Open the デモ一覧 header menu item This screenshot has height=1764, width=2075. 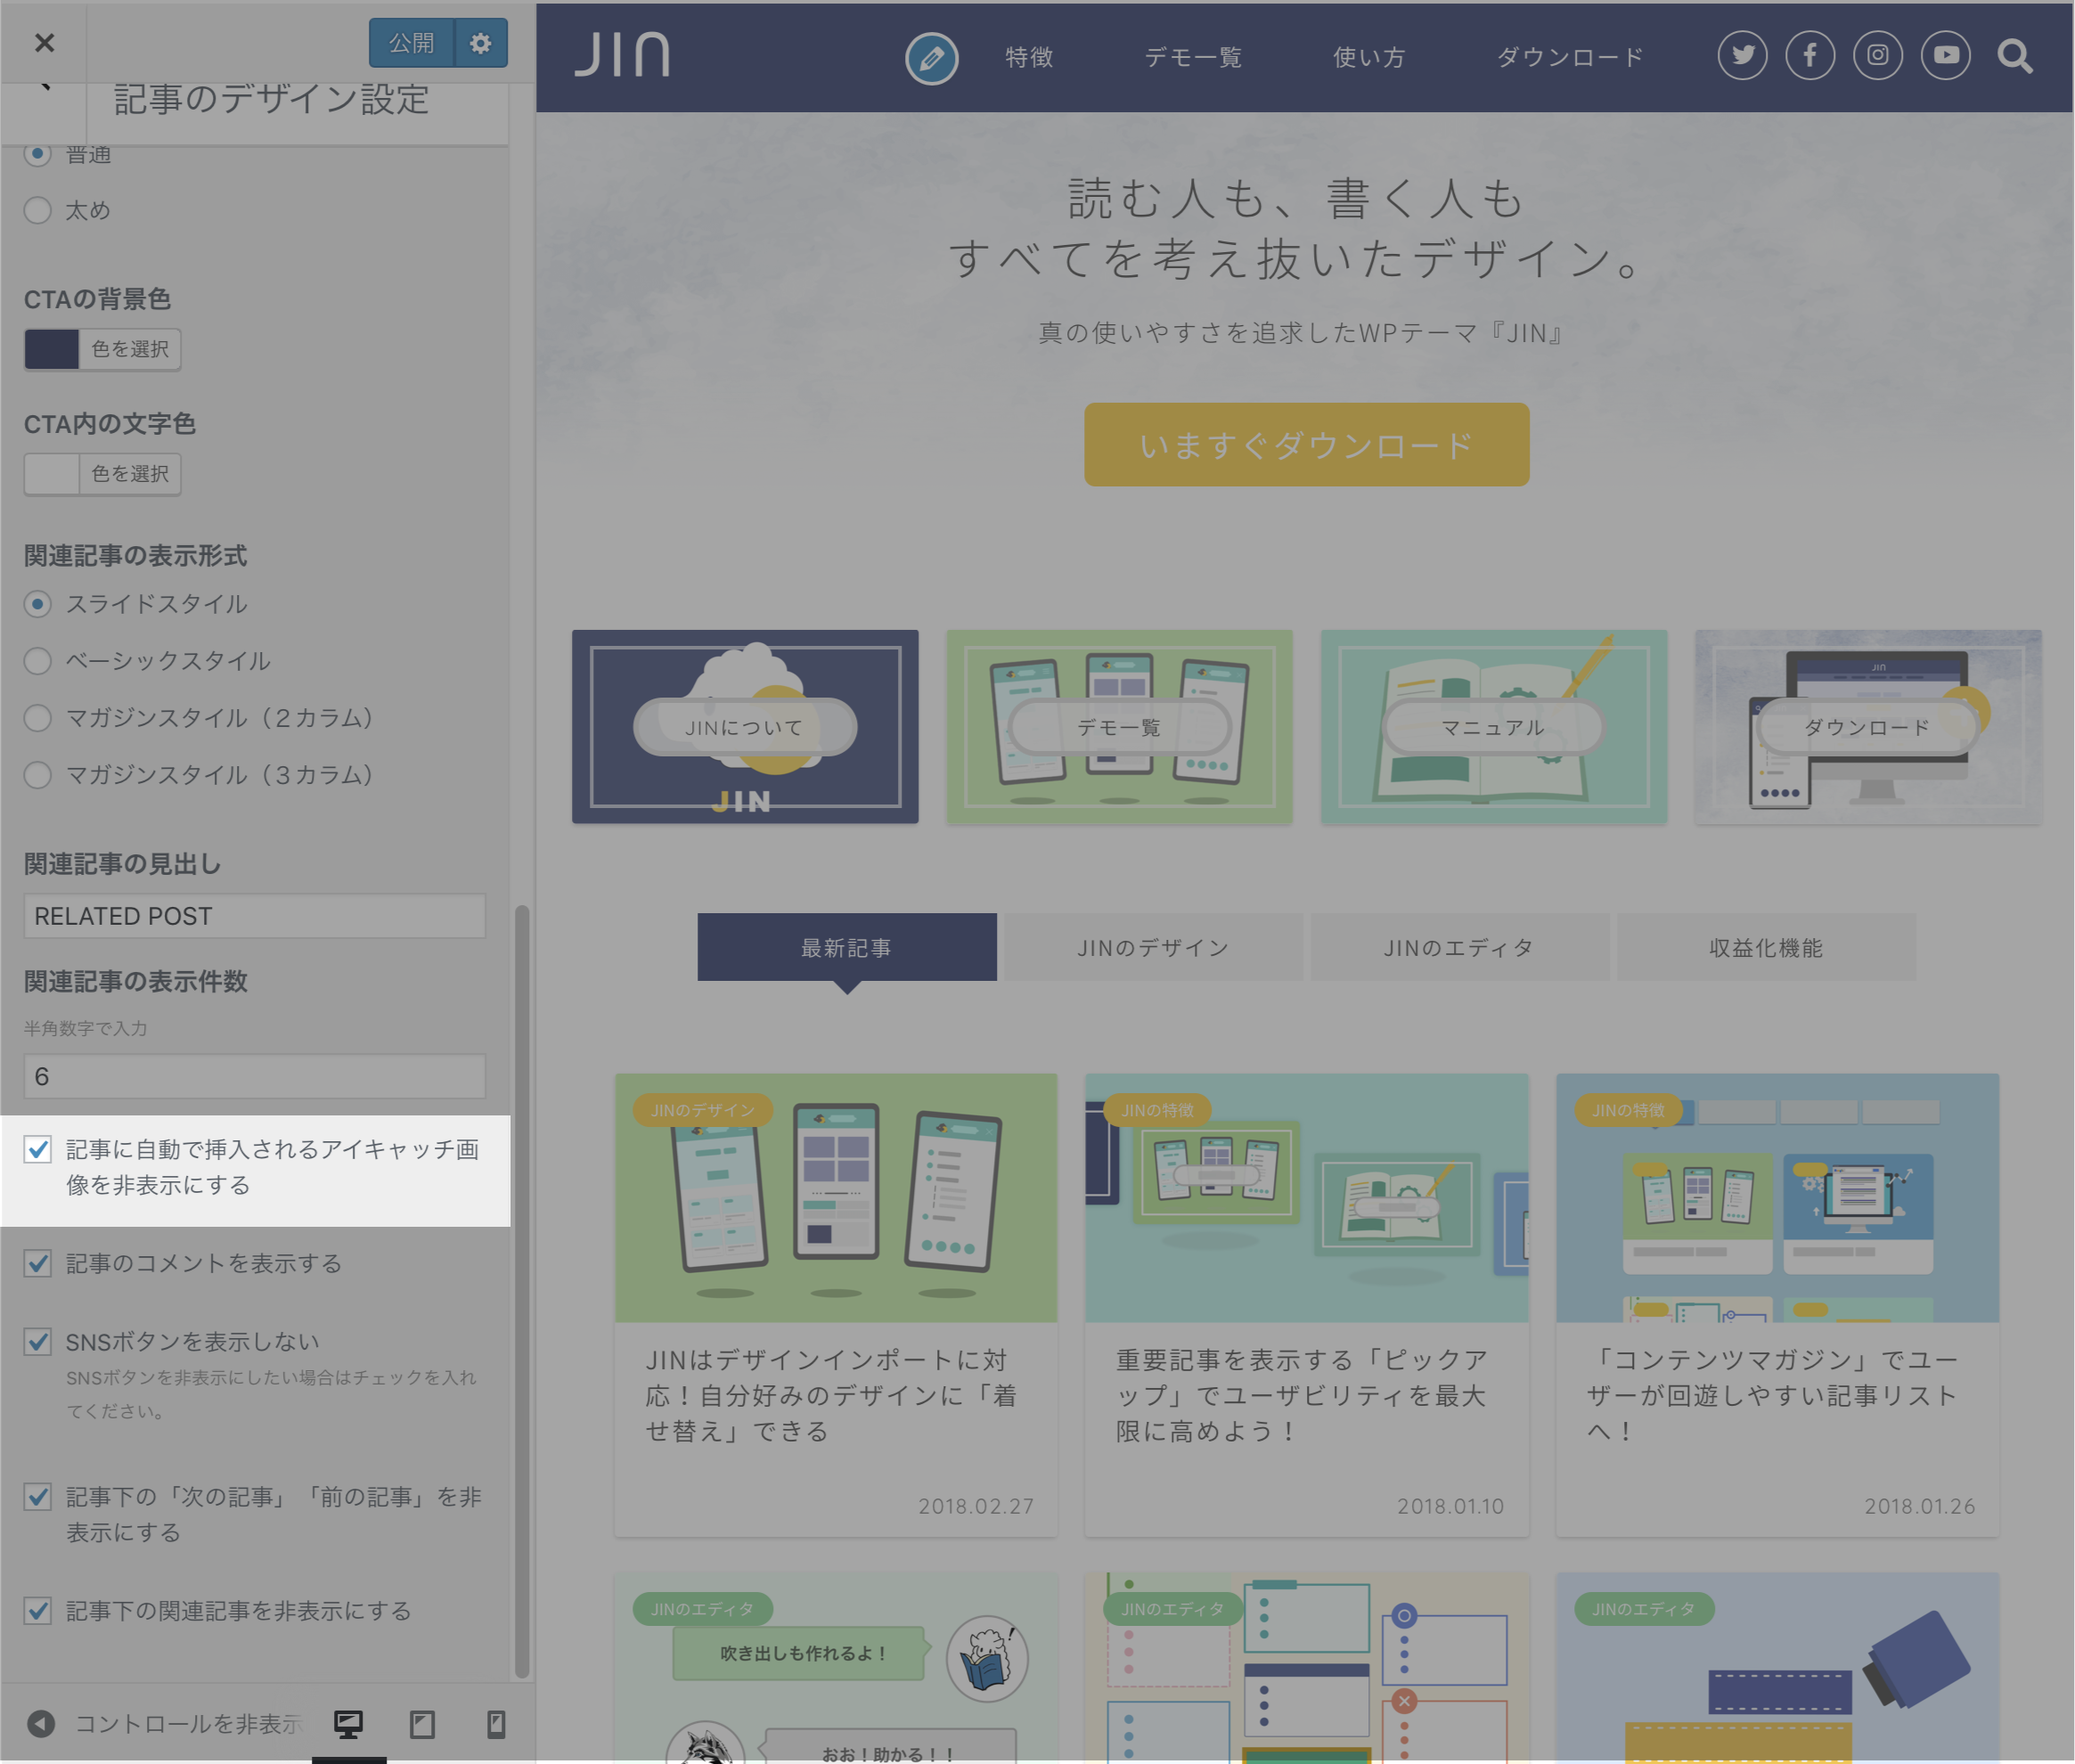(x=1193, y=57)
